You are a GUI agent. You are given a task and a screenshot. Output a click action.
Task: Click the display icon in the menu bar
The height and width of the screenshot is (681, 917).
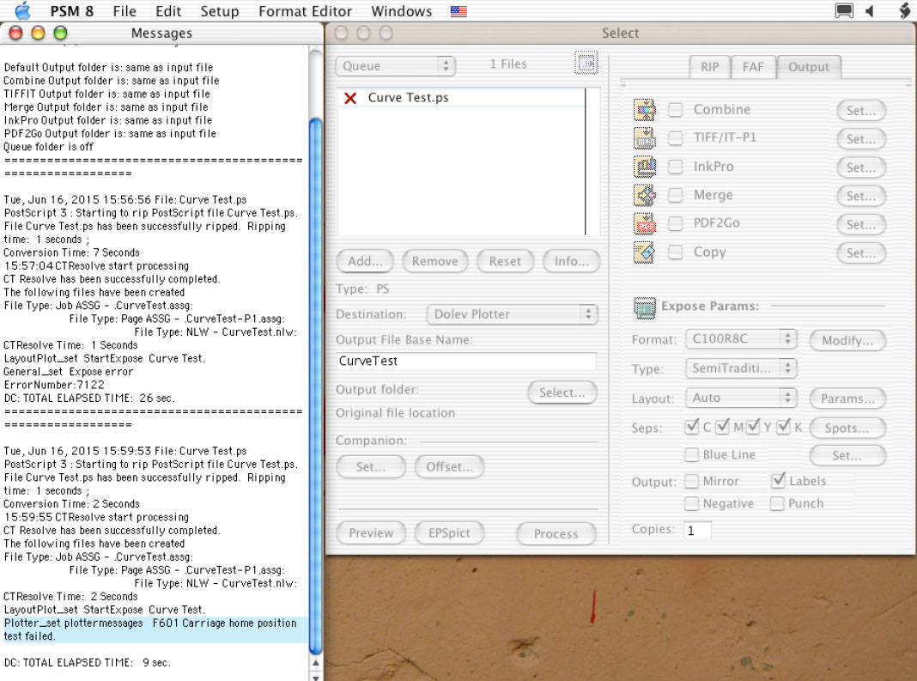(843, 11)
